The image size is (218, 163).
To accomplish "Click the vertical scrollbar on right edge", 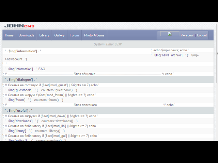I will [x=217, y=53].
